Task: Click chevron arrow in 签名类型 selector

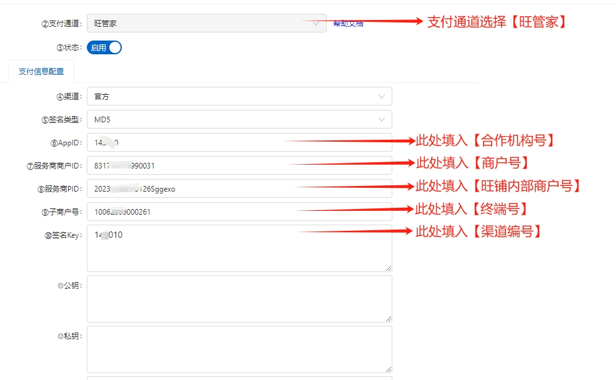Action: click(x=382, y=120)
